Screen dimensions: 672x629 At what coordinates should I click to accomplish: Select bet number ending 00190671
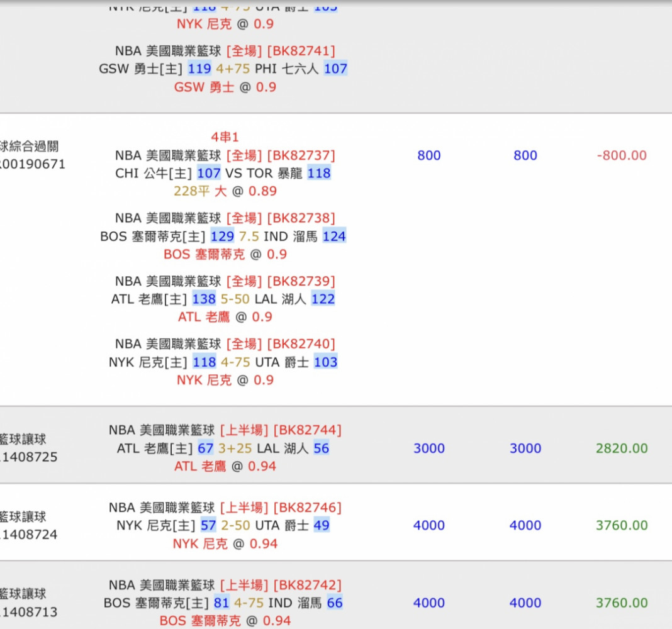32,164
